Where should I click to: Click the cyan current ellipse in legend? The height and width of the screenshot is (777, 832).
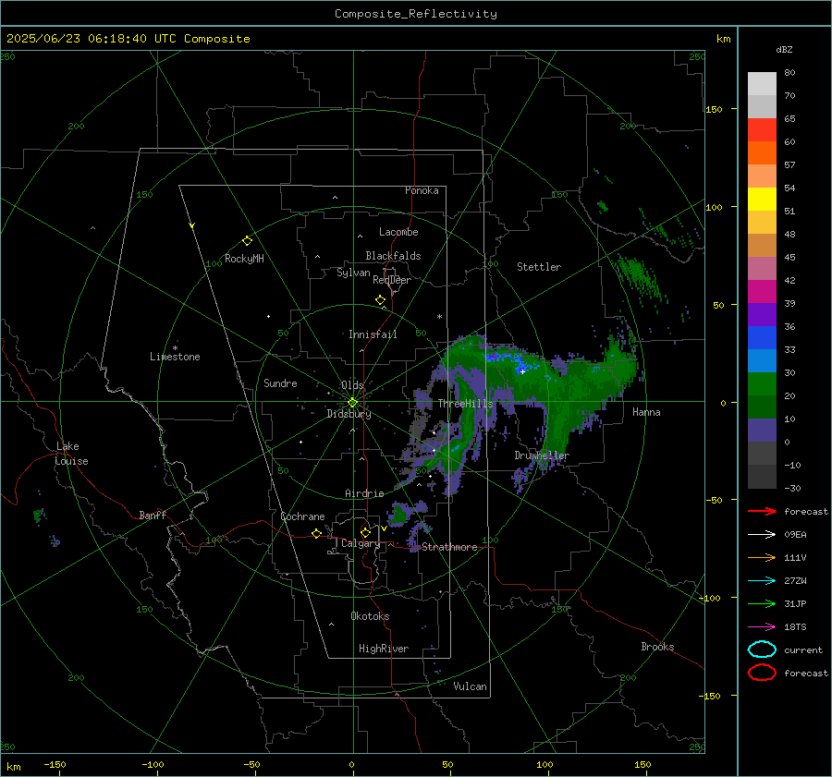(x=762, y=650)
